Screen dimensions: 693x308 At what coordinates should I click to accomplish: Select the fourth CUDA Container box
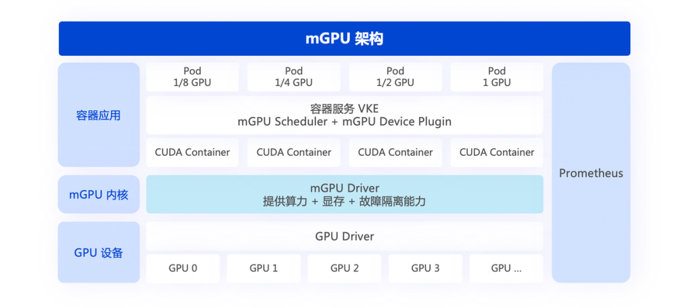pos(497,153)
